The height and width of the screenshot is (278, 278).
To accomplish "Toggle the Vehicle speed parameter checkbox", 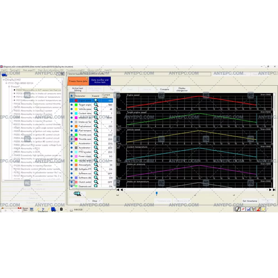I will (71, 109).
